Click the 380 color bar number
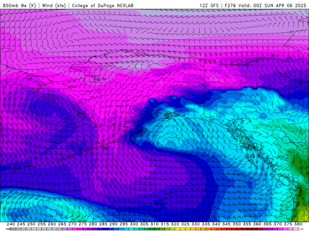 (298, 224)
